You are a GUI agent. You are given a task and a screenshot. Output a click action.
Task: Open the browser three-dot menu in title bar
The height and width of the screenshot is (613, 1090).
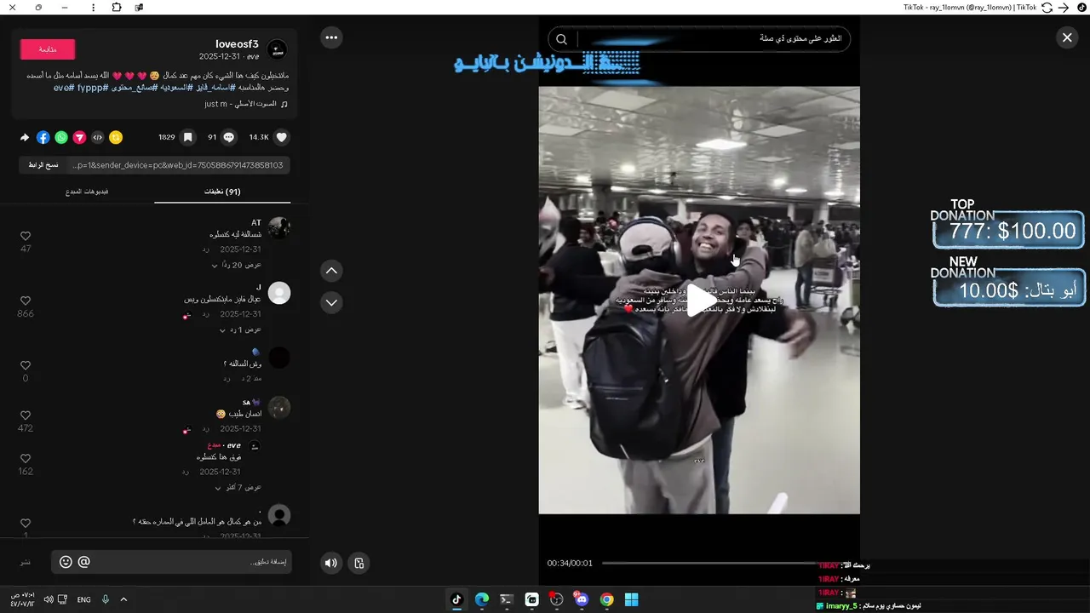[x=93, y=7]
